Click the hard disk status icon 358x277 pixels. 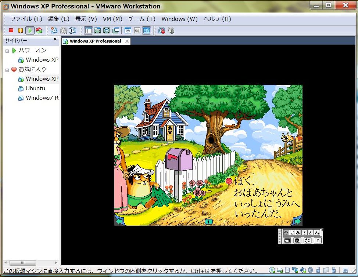(280, 270)
